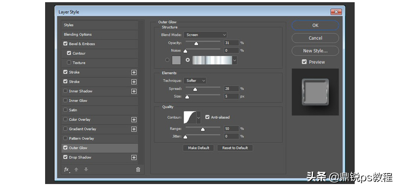Click the New Style... button

[x=315, y=51]
